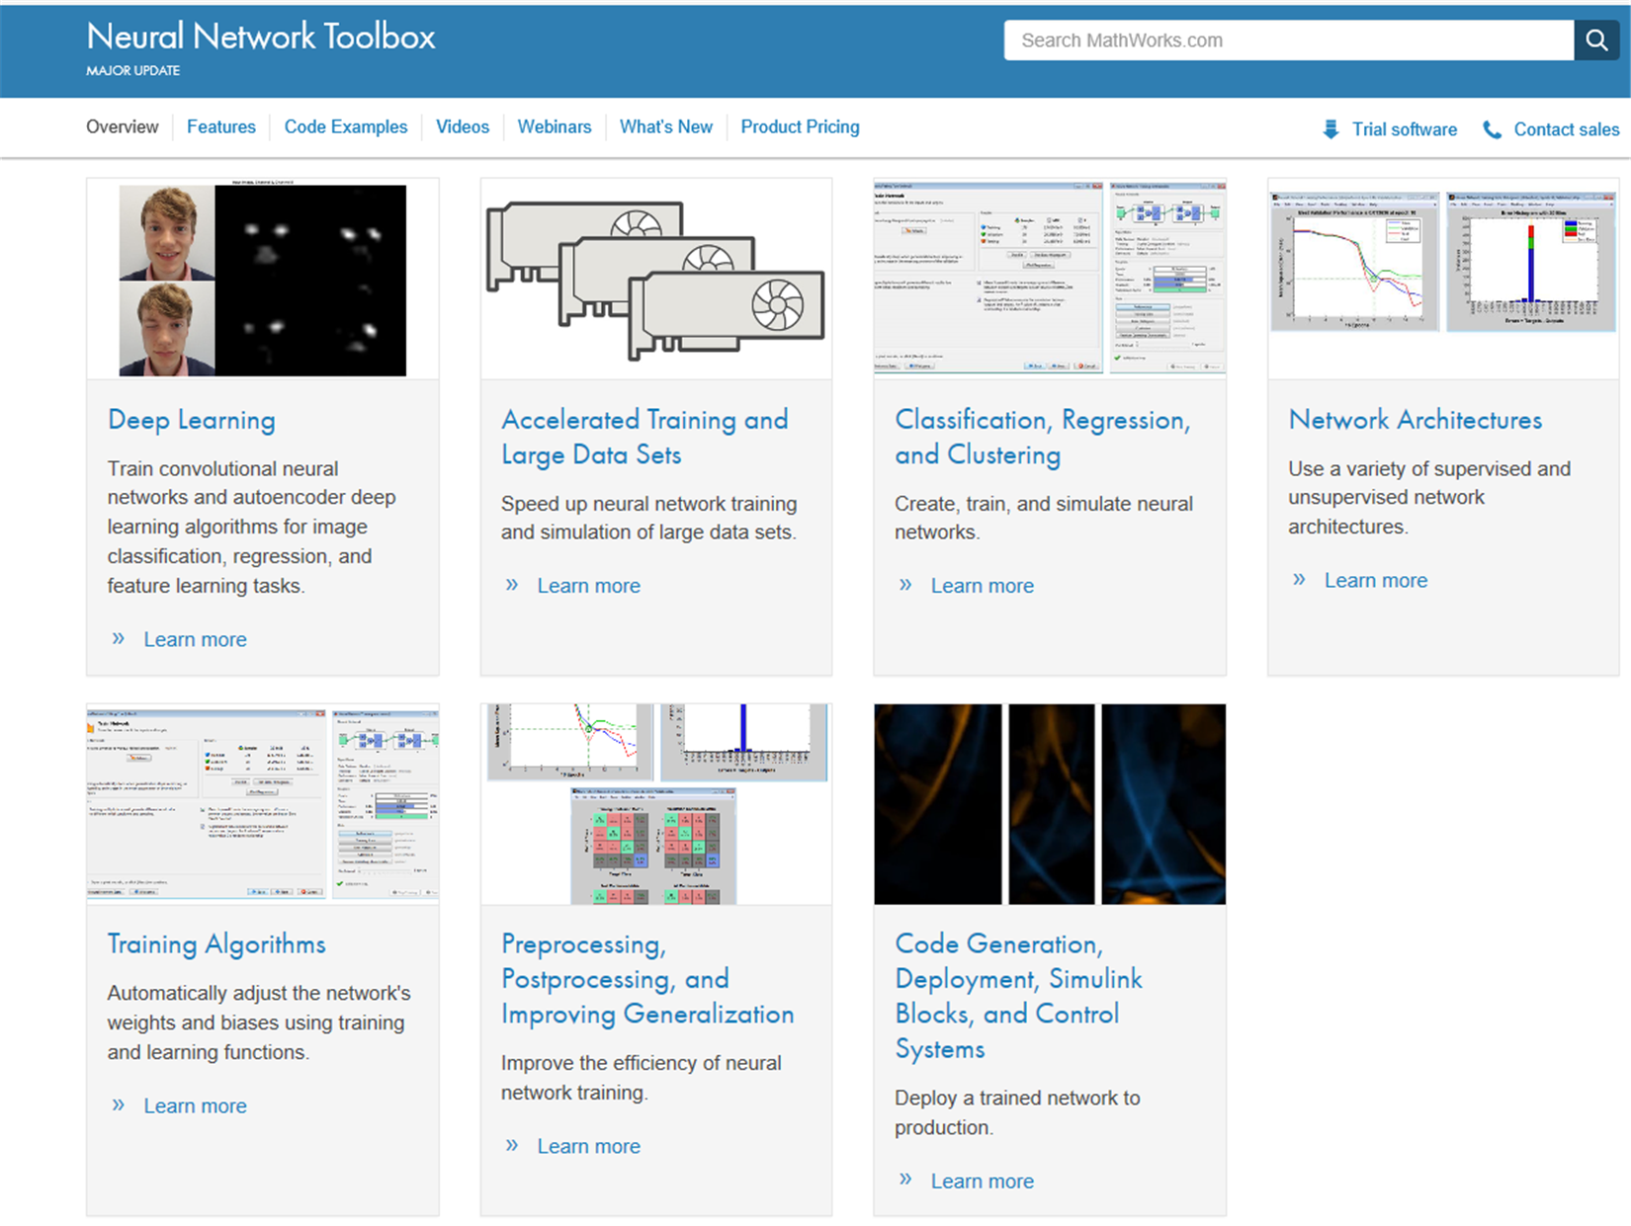Click the chevron icon beside Deep Learning Learn more
The width and height of the screenshot is (1631, 1226).
pos(119,638)
